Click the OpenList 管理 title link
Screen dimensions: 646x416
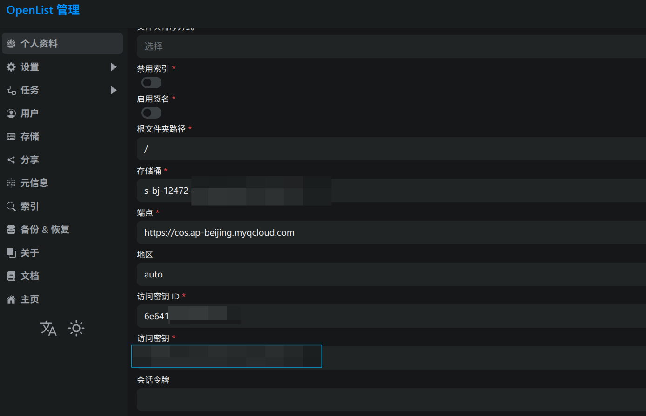pyautogui.click(x=43, y=10)
